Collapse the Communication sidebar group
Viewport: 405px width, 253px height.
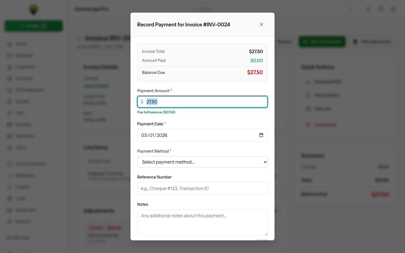coord(58,164)
